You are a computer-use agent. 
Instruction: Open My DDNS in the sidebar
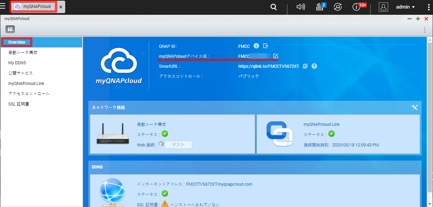coord(41,63)
